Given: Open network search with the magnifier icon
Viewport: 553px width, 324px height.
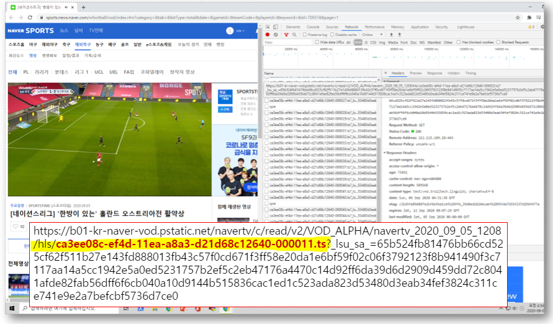Looking at the screenshot, I should [294, 35].
